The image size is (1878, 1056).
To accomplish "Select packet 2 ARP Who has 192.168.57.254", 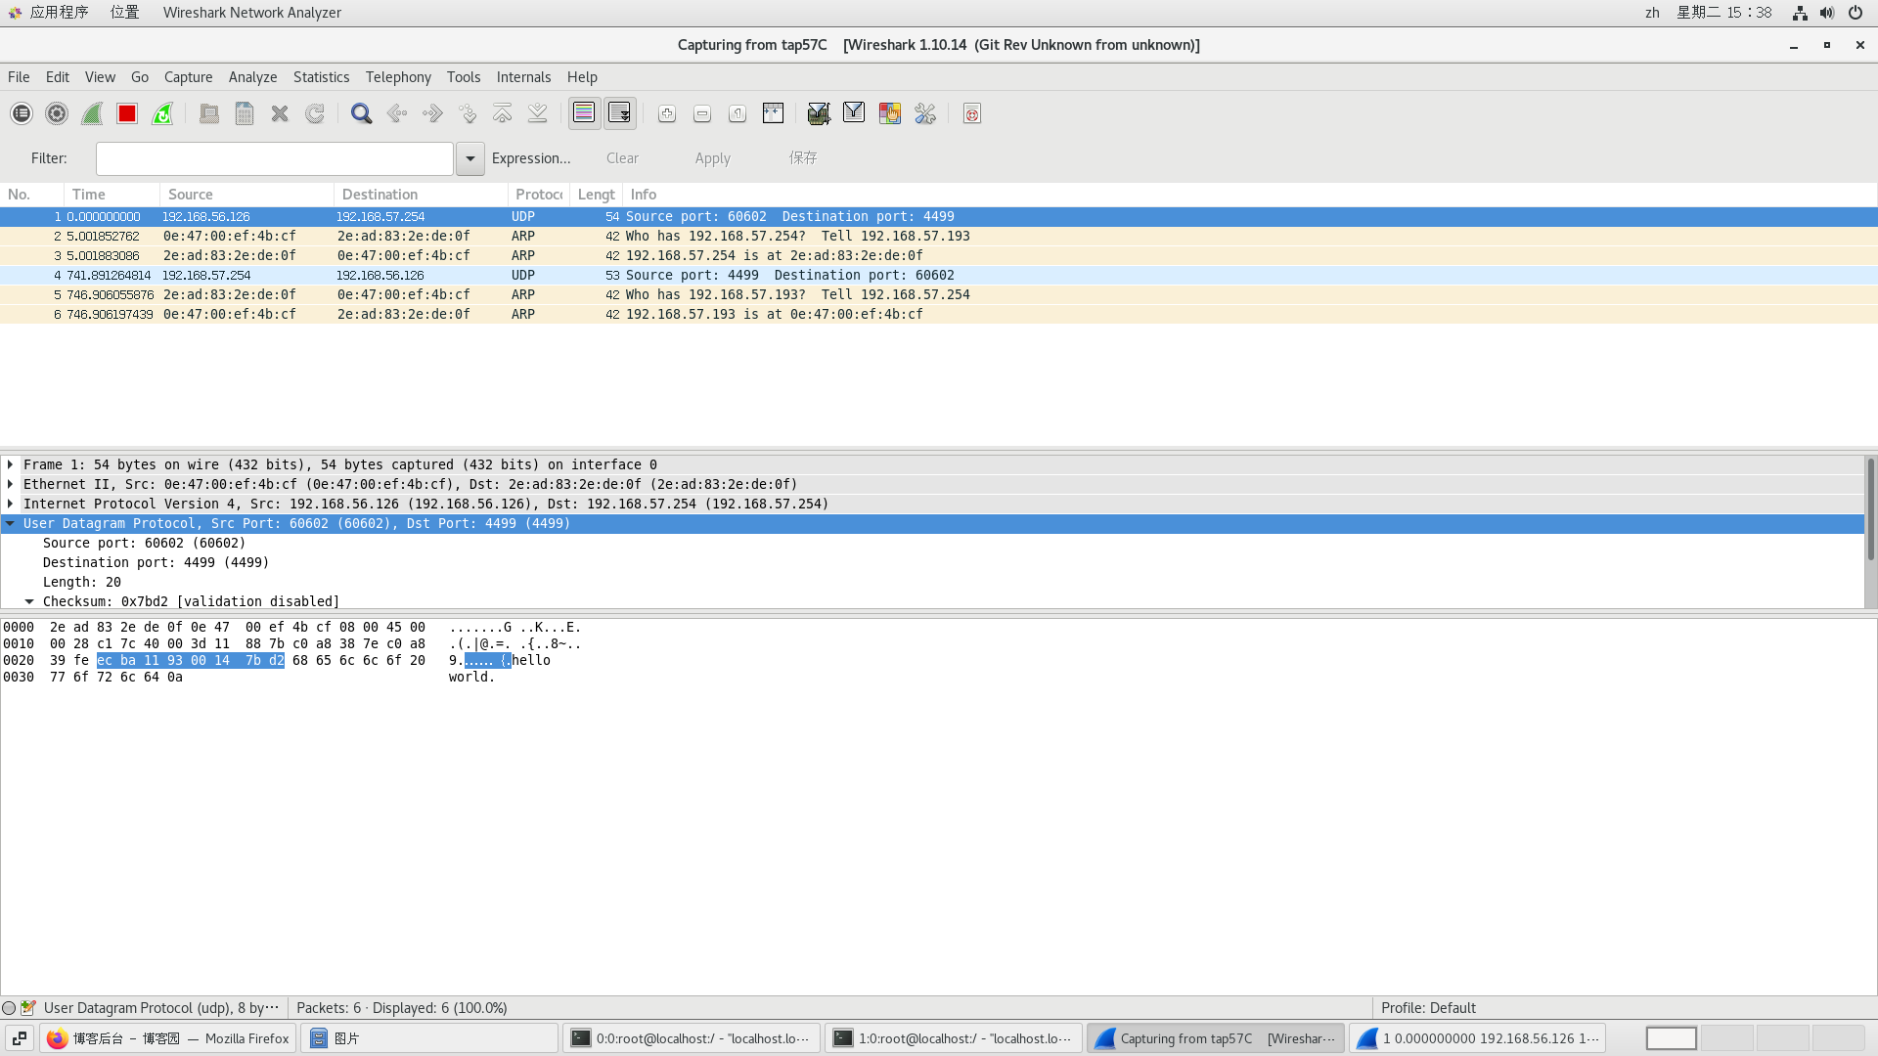I will [x=939, y=237].
